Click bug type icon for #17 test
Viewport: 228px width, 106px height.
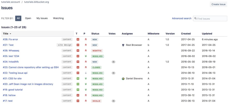click(x=78, y=101)
